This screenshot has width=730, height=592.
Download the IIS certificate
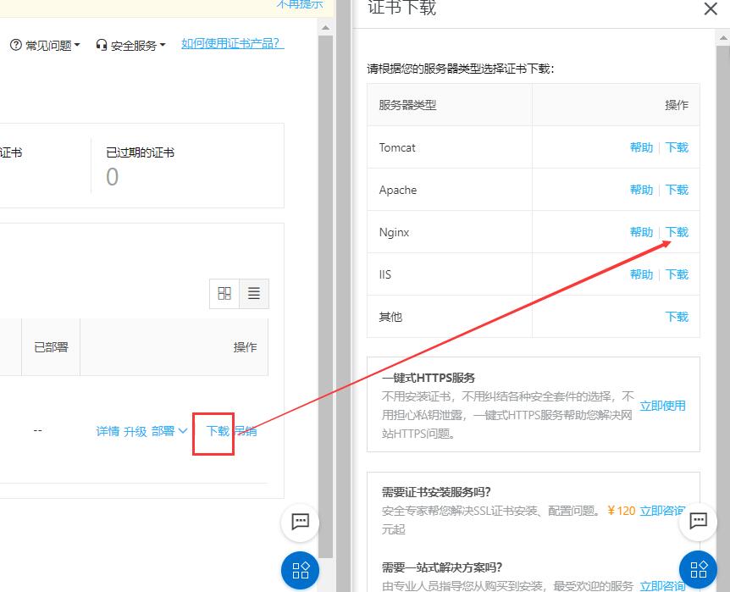coord(677,274)
